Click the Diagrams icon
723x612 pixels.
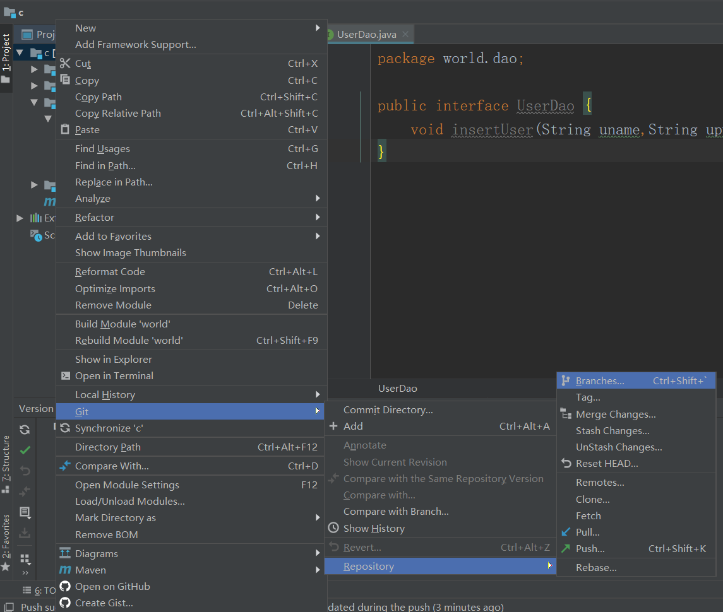(x=66, y=553)
